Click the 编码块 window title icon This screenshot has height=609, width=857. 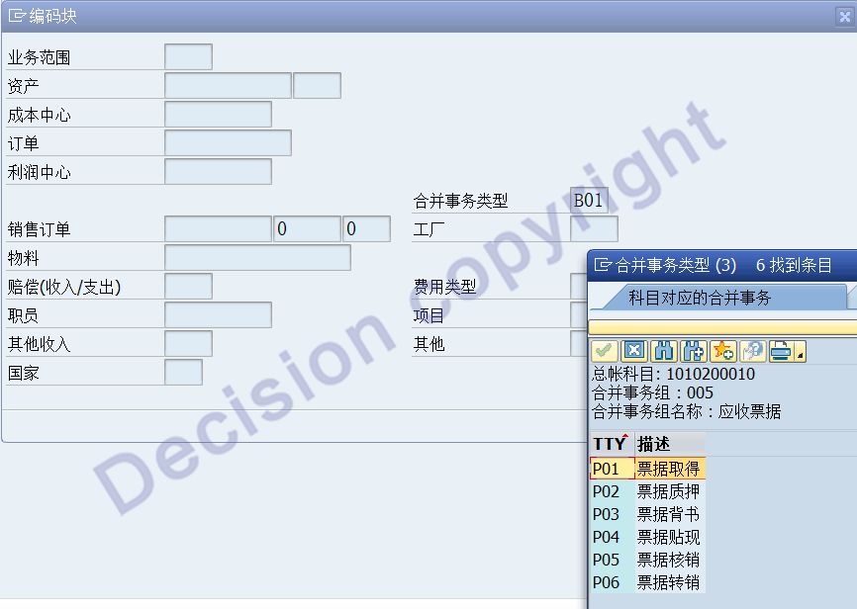point(18,16)
